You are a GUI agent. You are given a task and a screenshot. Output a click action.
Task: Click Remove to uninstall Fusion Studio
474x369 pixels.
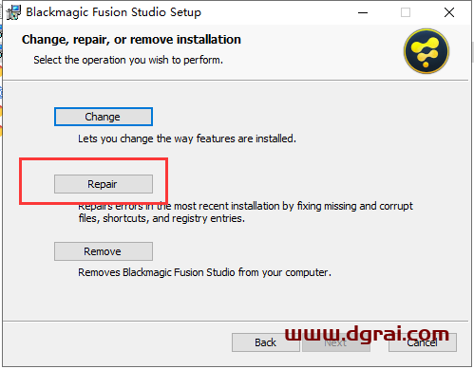tap(104, 251)
